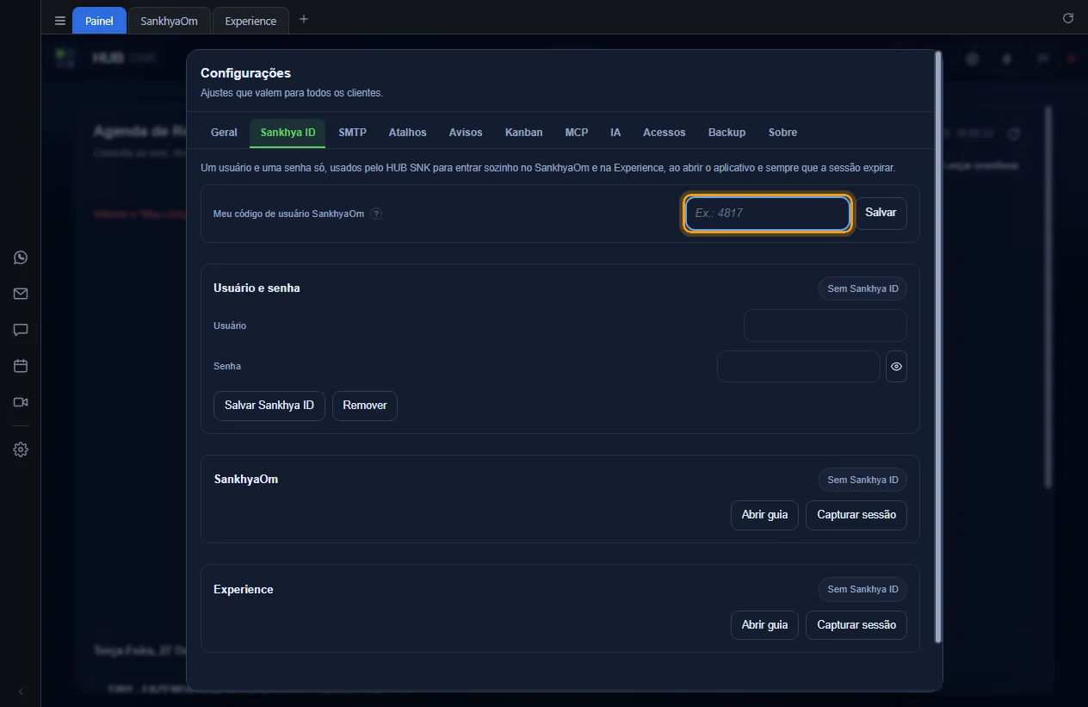The width and height of the screenshot is (1088, 707).
Task: Add a new tab with the plus icon
Action: tap(303, 19)
